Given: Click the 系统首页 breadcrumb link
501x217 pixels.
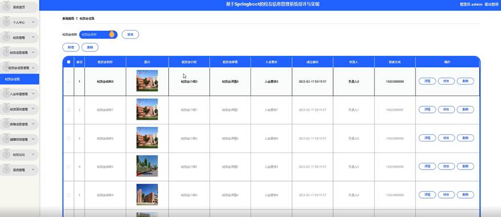Looking at the screenshot, I should tap(68, 18).
